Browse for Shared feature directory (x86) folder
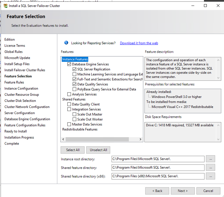This screenshot has width=224, height=197. [x=210, y=176]
